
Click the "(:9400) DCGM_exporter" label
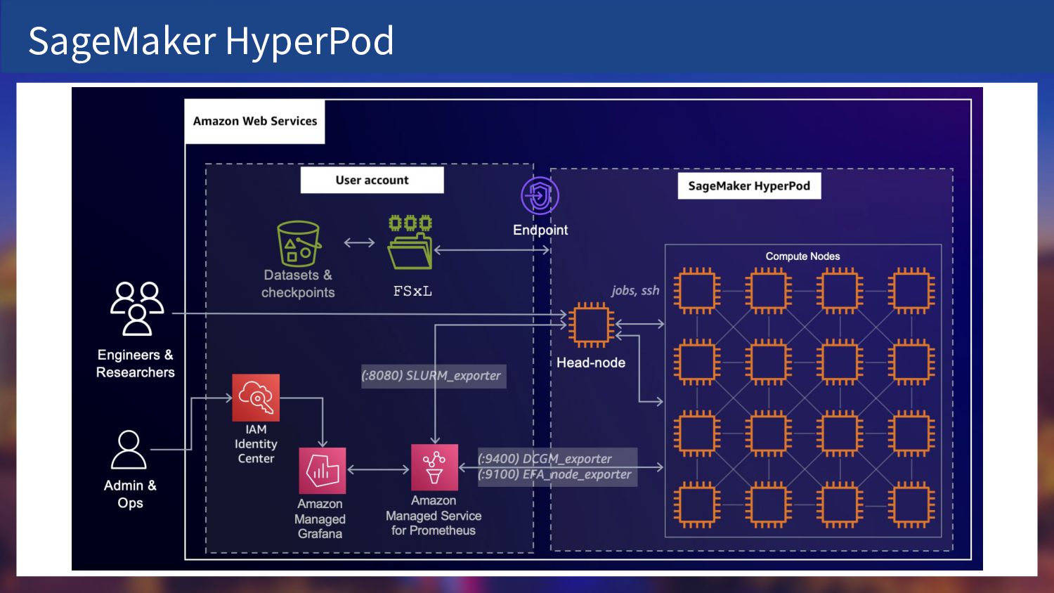pos(545,459)
